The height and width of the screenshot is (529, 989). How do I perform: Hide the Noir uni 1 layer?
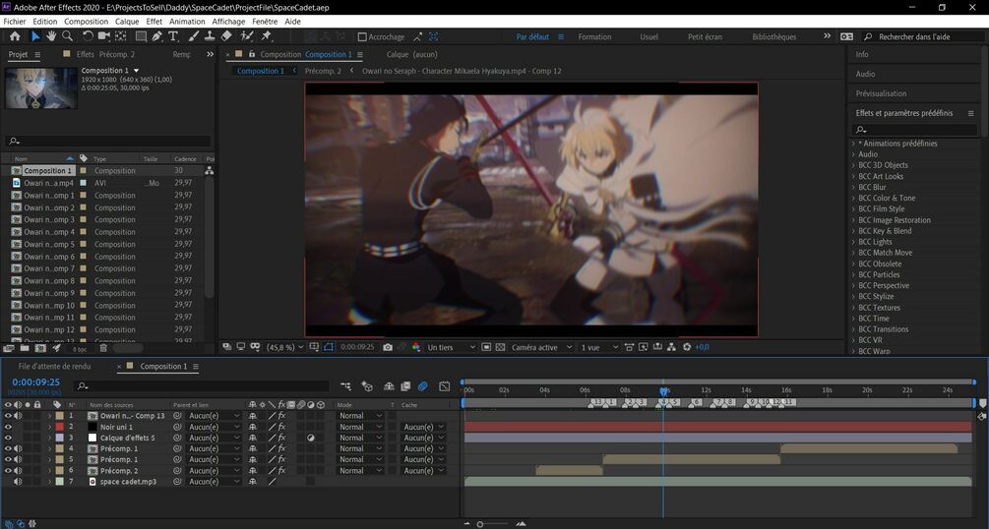pos(8,427)
